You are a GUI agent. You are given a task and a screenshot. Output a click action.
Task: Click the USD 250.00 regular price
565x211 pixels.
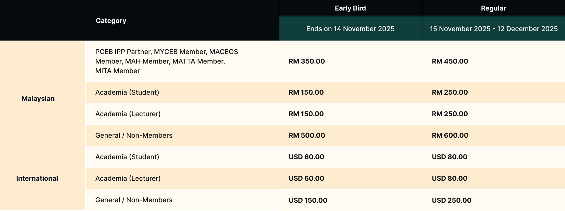click(451, 200)
